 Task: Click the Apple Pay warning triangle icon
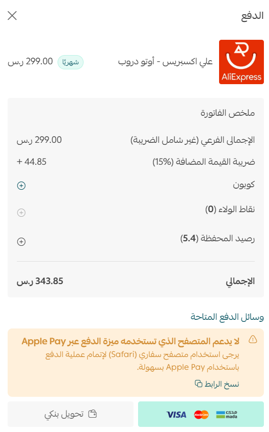coord(253,340)
